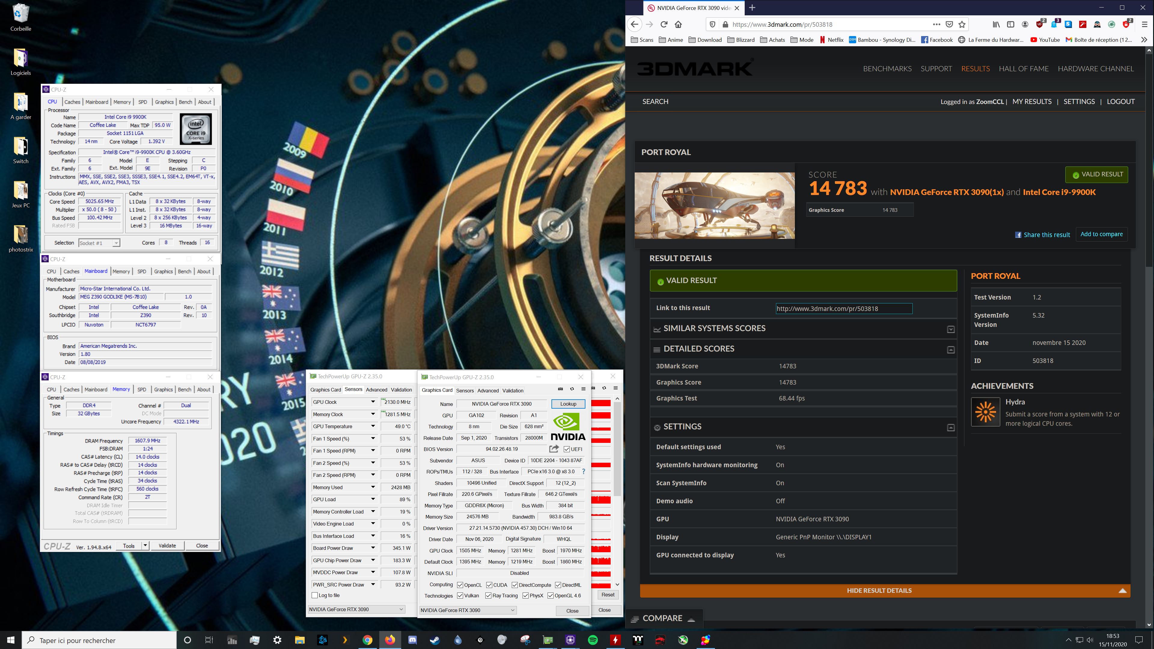Go to the Firefox home page icon
Viewport: 1154px width, 649px height.
(x=678, y=24)
